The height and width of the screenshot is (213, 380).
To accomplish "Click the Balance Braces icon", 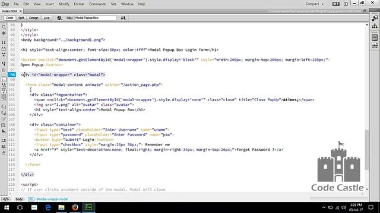I will click(4, 70).
